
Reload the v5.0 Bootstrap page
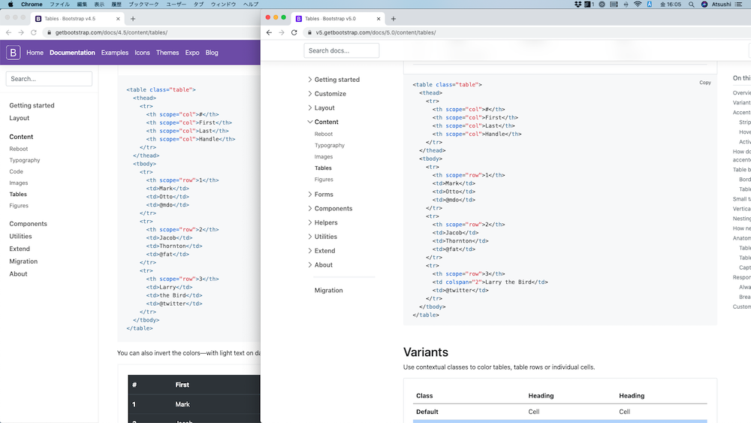(294, 32)
